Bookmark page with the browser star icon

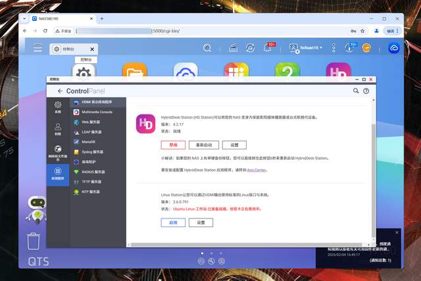click(x=362, y=31)
